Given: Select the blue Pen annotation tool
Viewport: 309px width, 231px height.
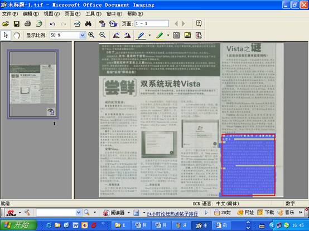Looking at the screenshot, I should 141,36.
